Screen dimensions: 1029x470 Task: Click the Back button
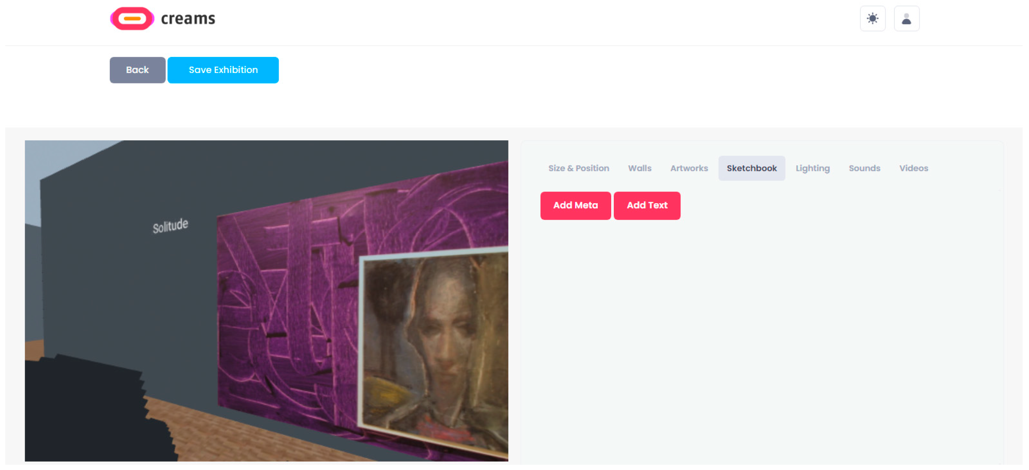(138, 70)
